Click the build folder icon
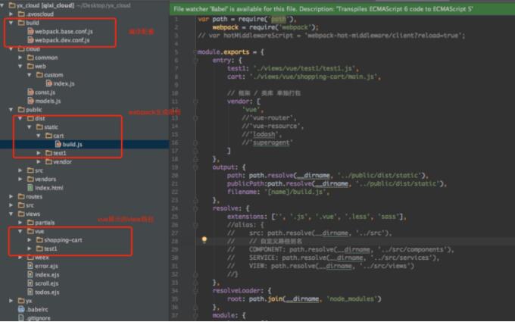 click(x=21, y=23)
